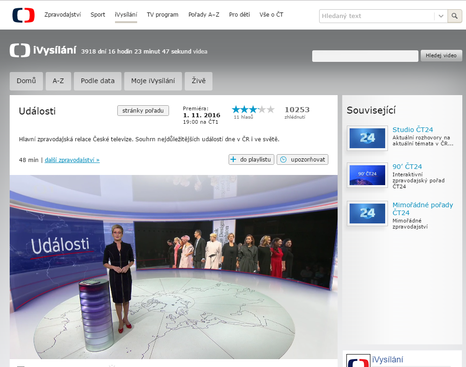Click the stránky pořadu button

[x=143, y=110]
